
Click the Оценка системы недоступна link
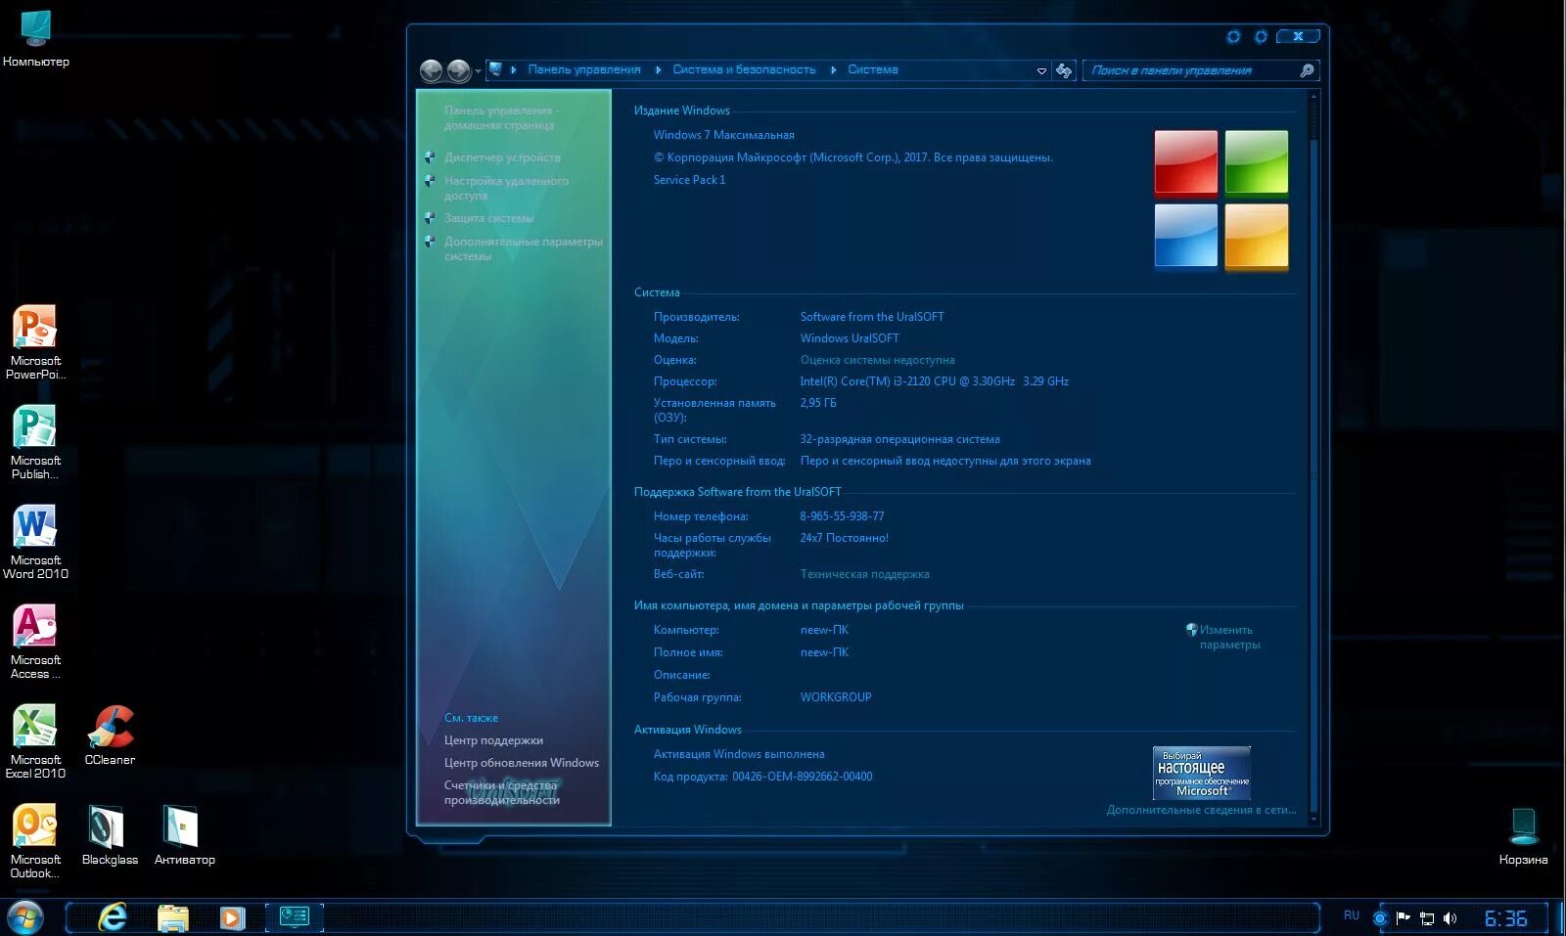877,360
